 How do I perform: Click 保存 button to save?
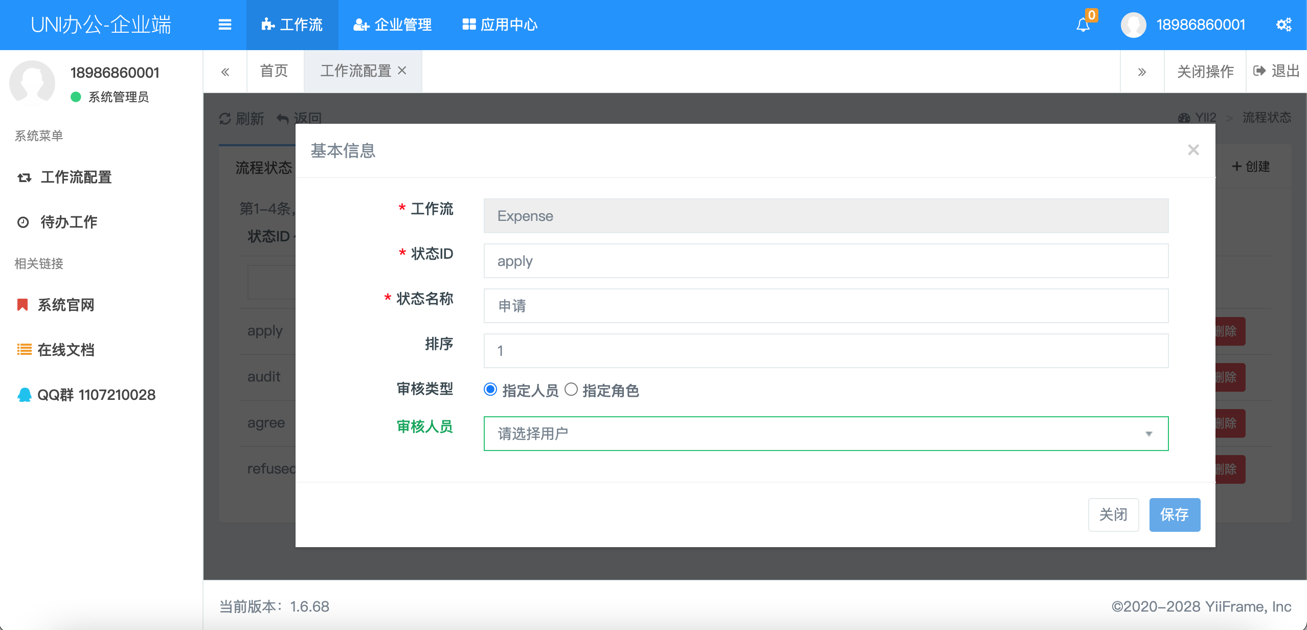tap(1175, 514)
